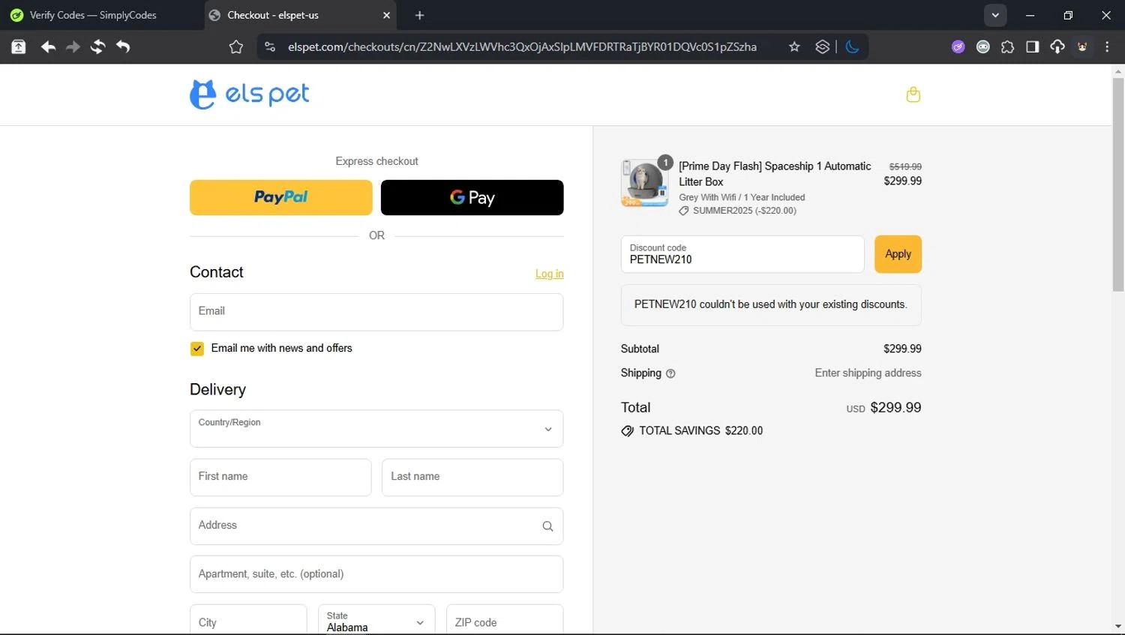Reload the page with refresh icon
1125x635 pixels.
tap(98, 47)
